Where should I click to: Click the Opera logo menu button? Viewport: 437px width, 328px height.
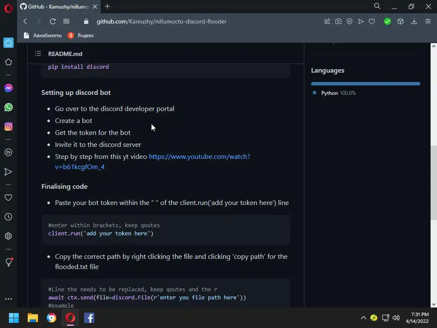(x=9, y=9)
